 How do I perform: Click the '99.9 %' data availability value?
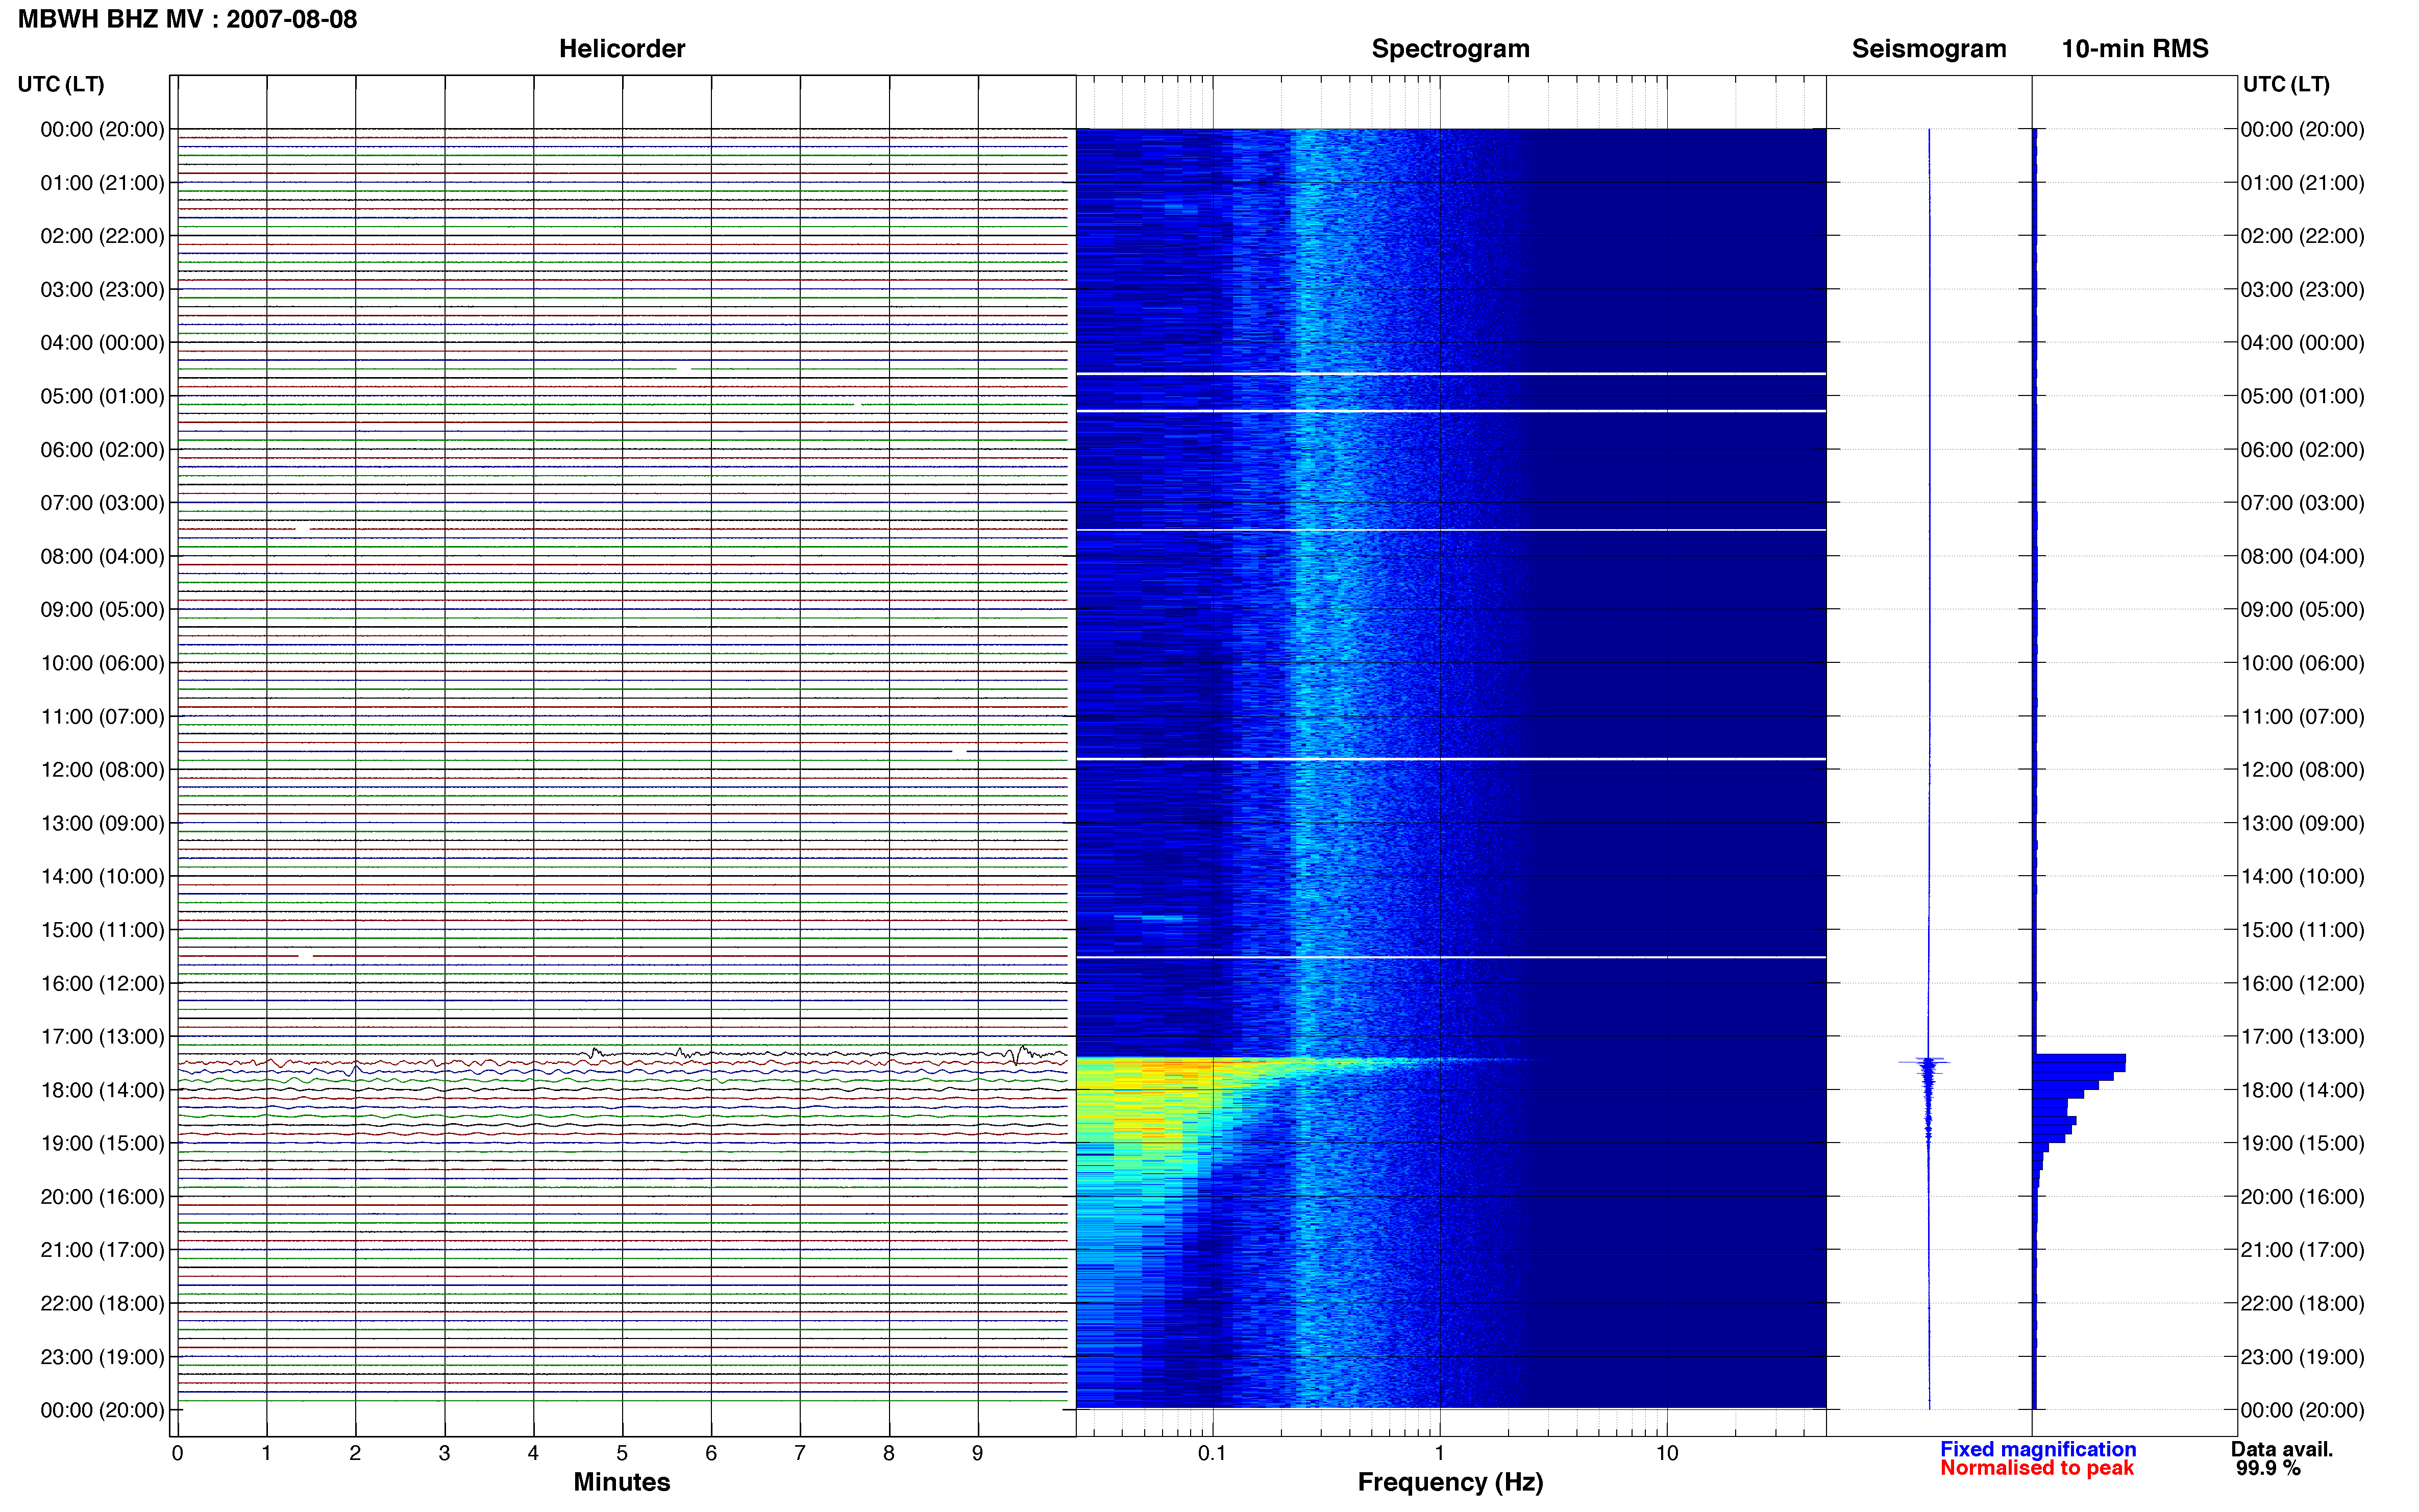click(x=2268, y=1468)
